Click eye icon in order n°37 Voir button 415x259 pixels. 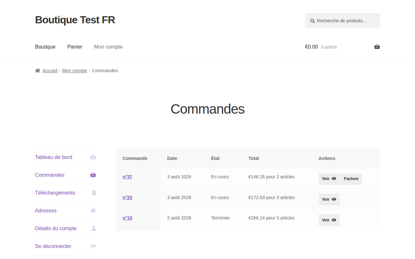point(334,179)
